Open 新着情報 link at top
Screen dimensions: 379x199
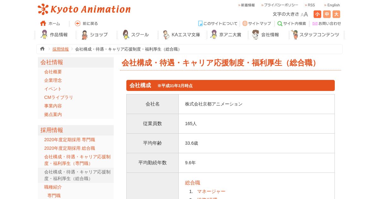246,5
